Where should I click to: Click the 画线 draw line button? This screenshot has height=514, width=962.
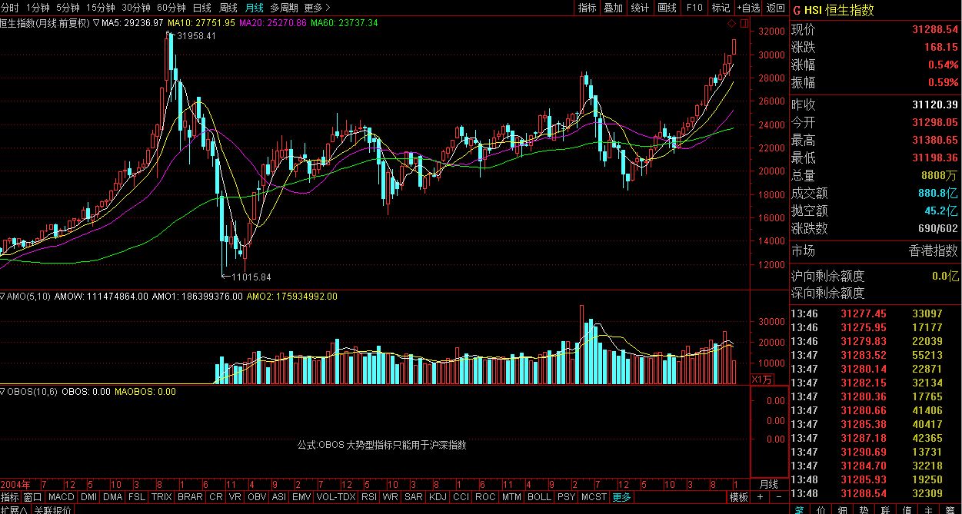point(667,7)
